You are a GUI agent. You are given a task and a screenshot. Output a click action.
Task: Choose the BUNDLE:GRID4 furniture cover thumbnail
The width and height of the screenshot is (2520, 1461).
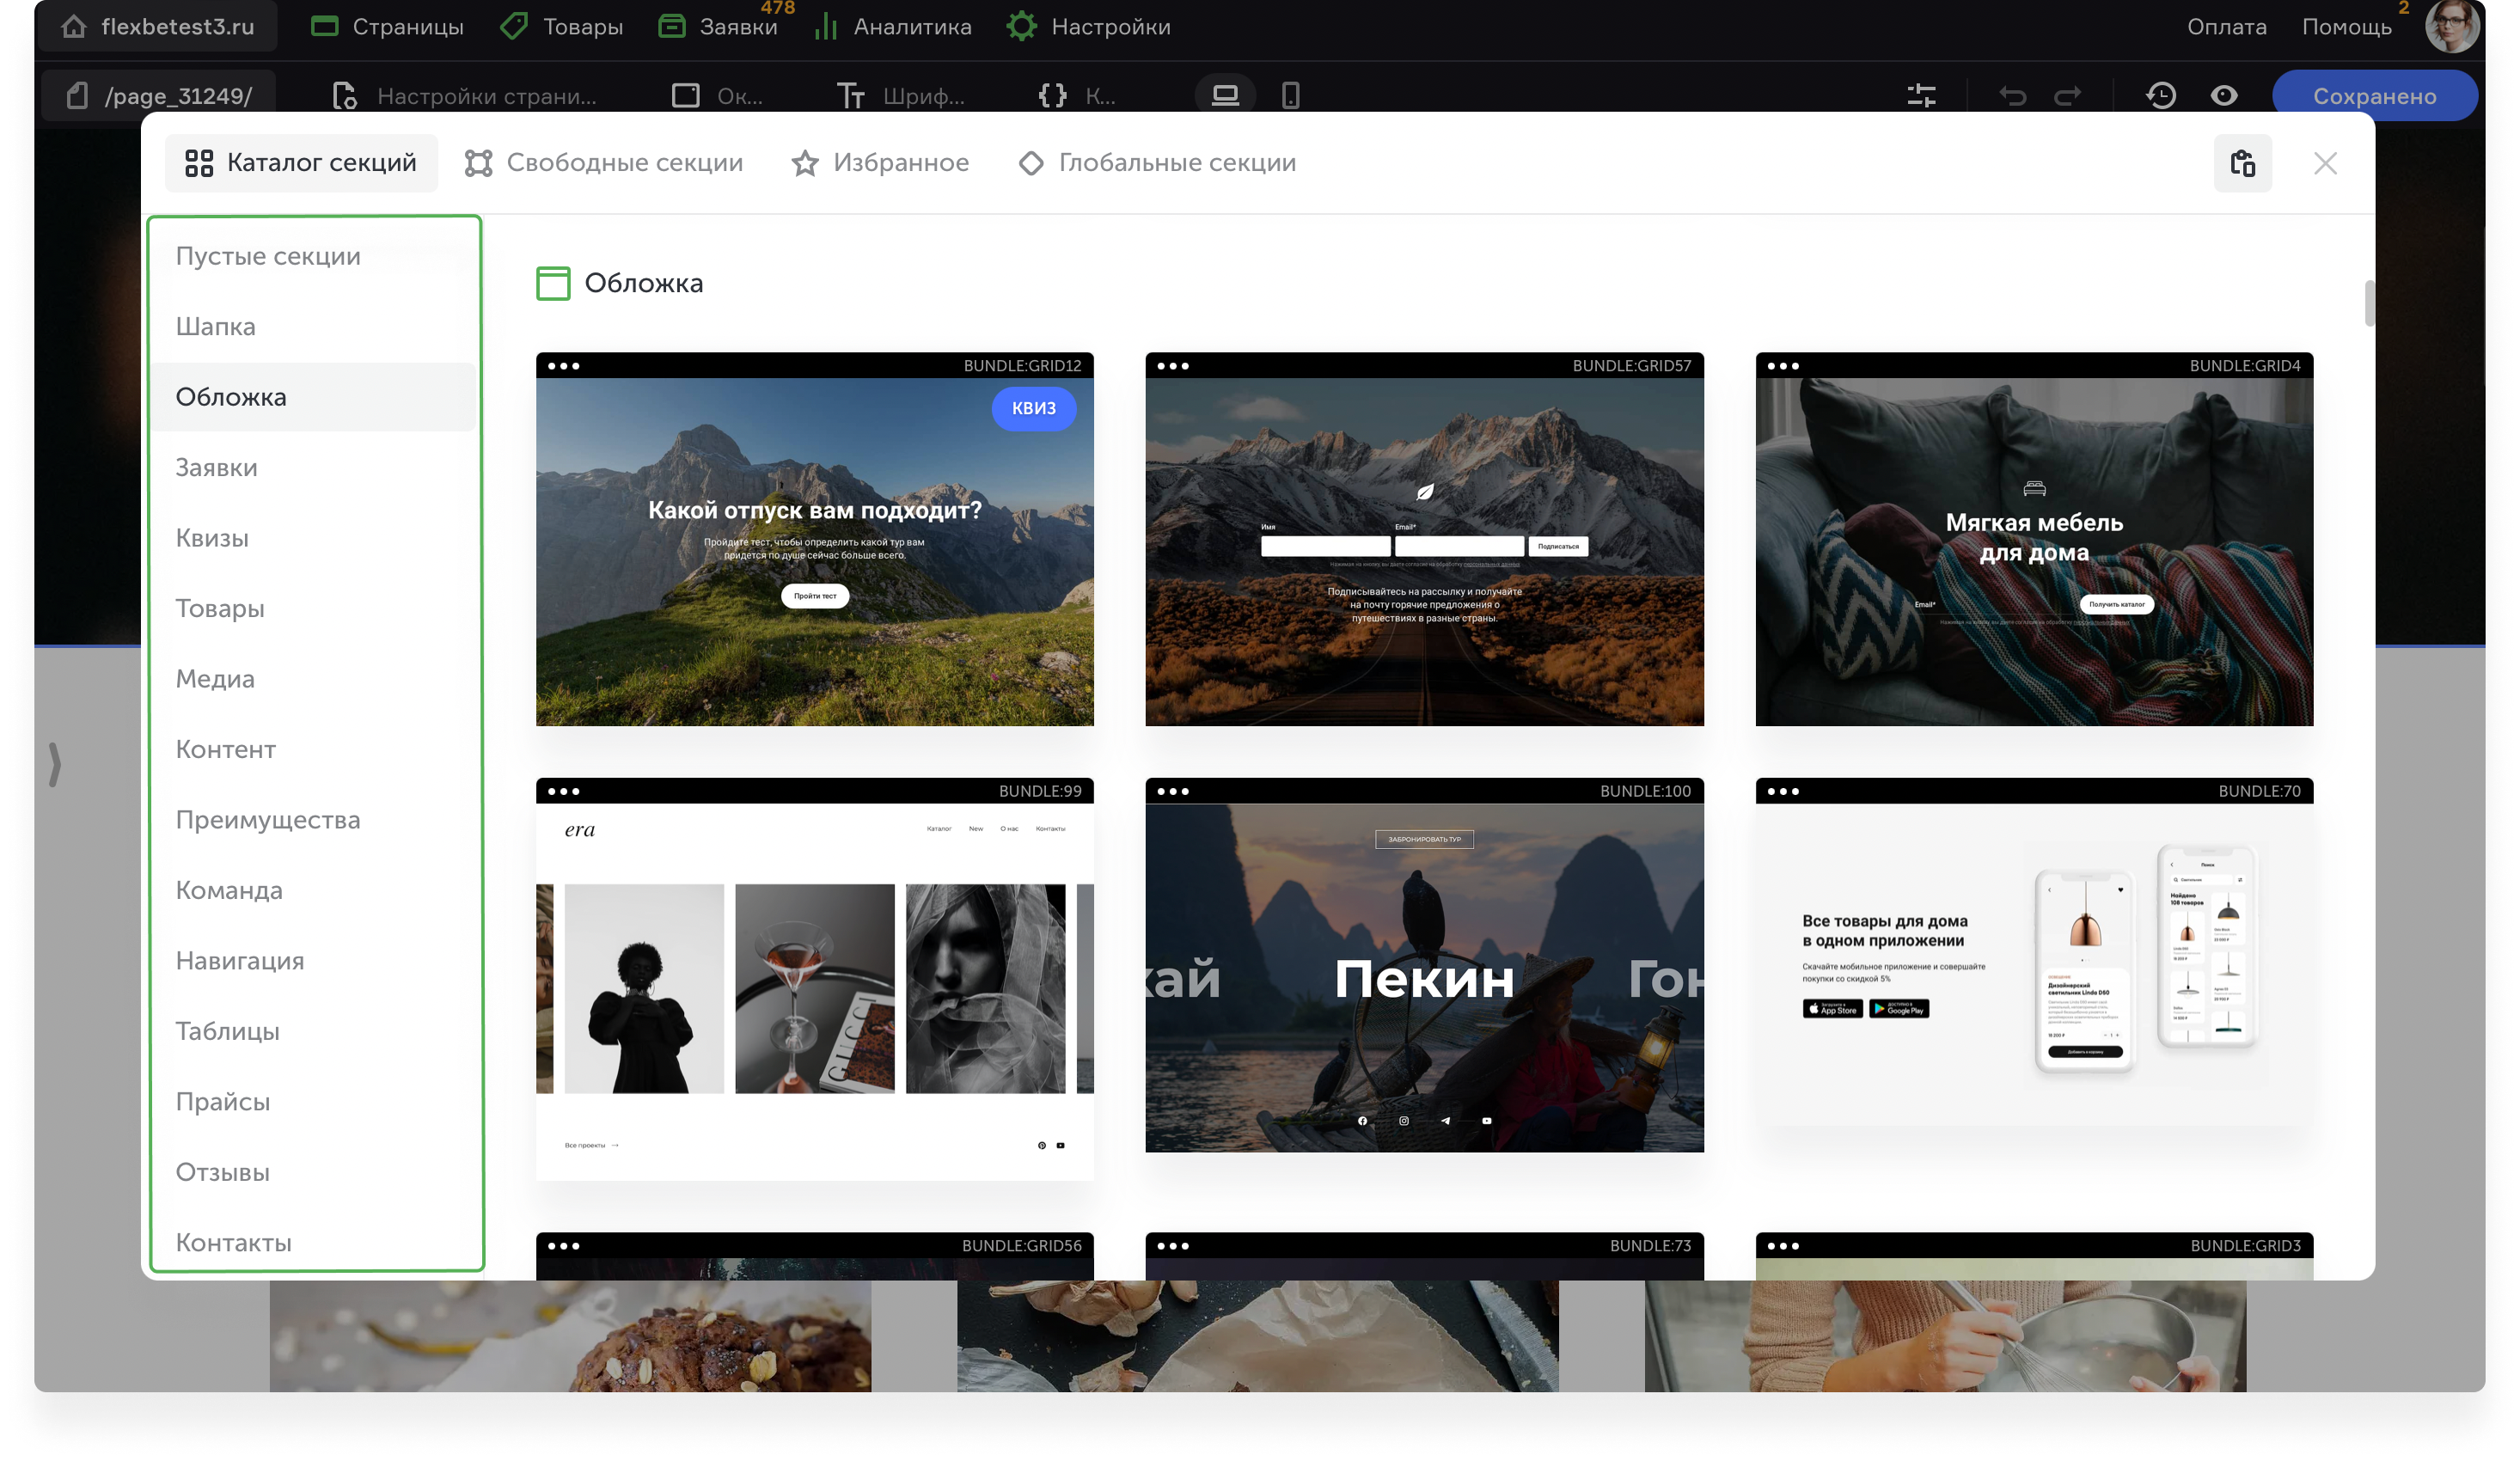pos(2034,539)
